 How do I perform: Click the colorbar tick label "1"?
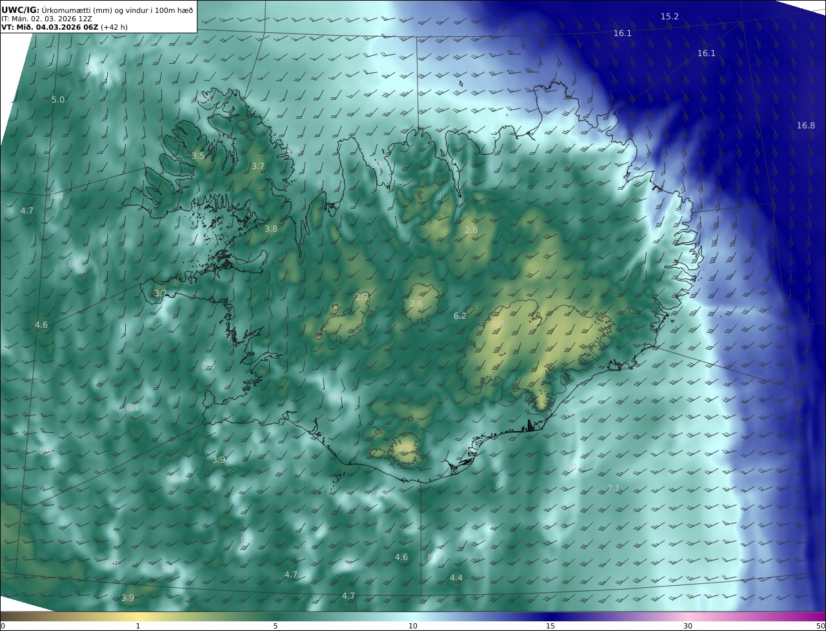tap(137, 626)
